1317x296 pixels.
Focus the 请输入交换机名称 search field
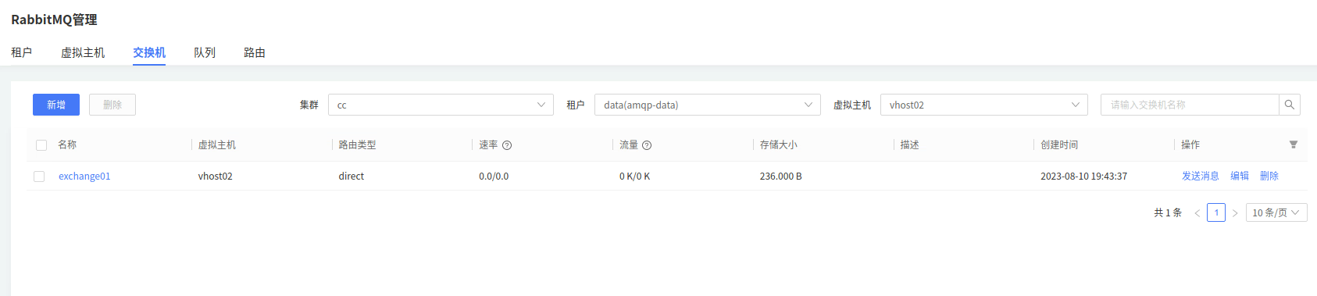[x=1190, y=105]
